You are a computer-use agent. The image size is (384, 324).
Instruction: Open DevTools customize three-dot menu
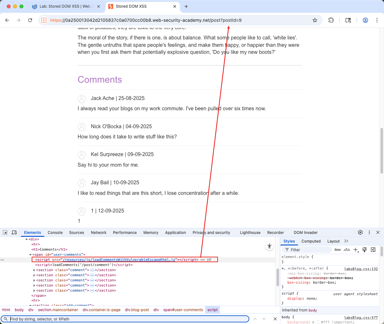(x=369, y=232)
